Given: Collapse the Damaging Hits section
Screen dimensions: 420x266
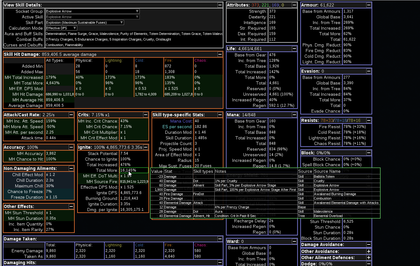Looking at the screenshot, I should [x=220, y=263].
